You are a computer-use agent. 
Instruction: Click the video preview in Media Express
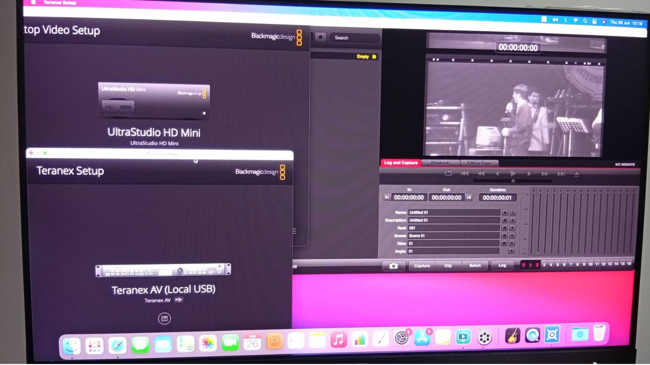(x=514, y=109)
